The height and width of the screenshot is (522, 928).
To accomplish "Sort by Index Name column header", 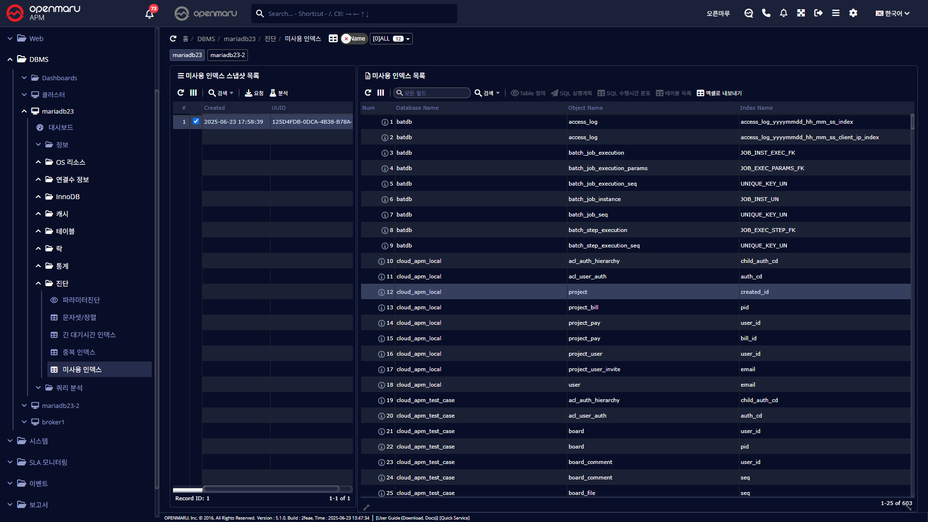I will coord(756,108).
